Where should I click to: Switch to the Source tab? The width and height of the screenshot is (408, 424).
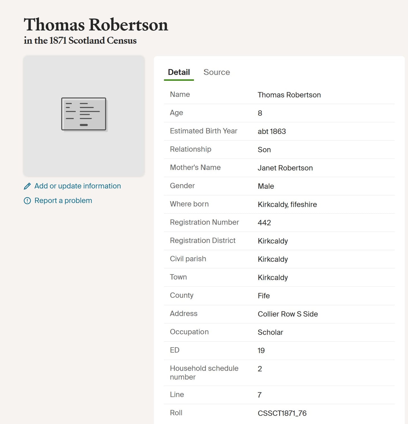tap(217, 72)
